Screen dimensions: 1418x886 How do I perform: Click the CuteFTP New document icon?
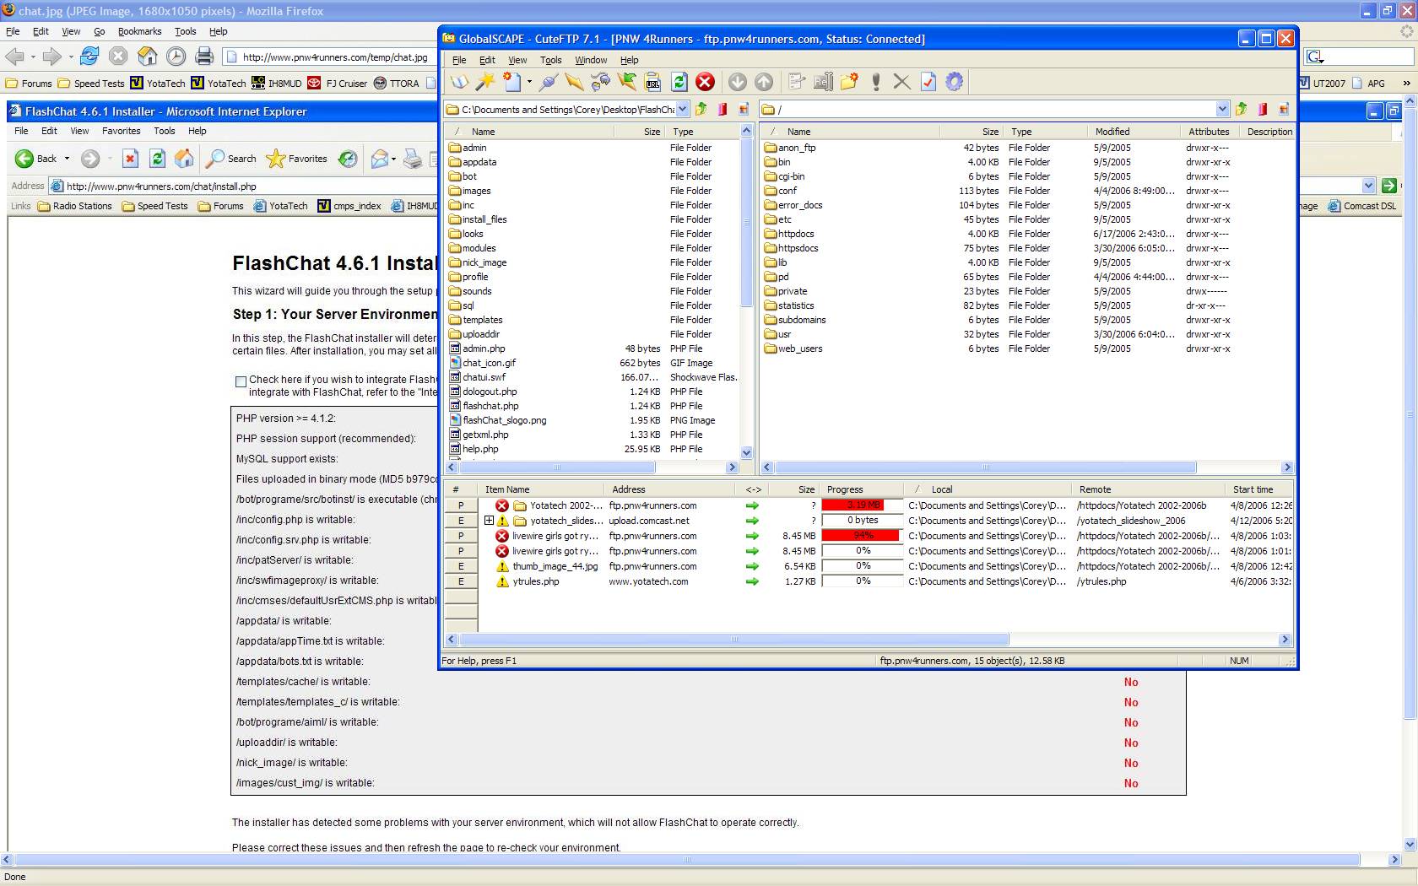[511, 82]
